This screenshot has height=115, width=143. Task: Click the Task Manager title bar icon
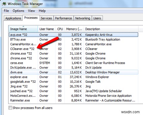click(4, 4)
